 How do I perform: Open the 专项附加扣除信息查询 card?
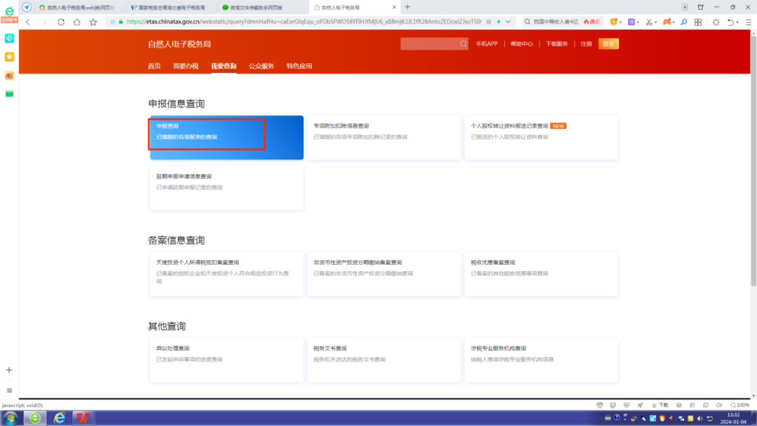tap(384, 137)
